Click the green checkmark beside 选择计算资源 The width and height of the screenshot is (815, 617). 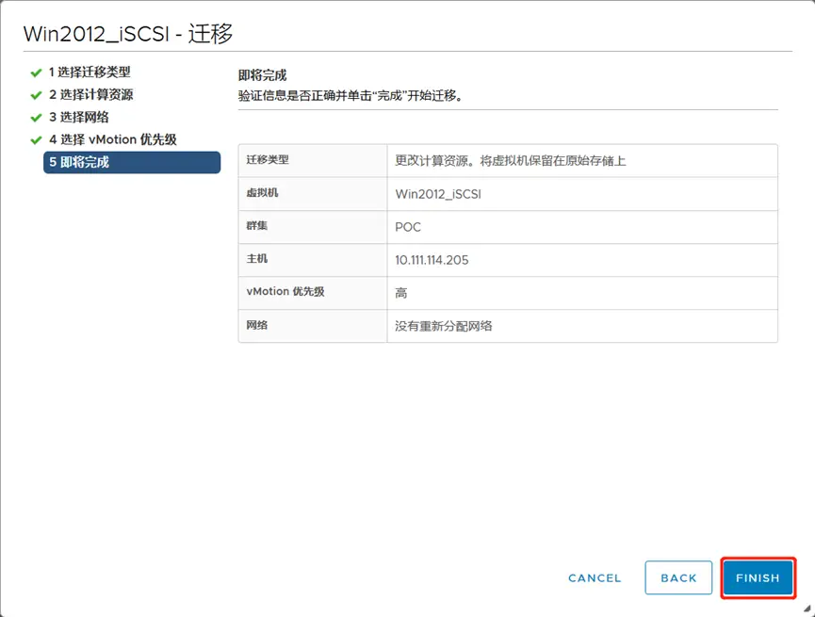(x=36, y=95)
